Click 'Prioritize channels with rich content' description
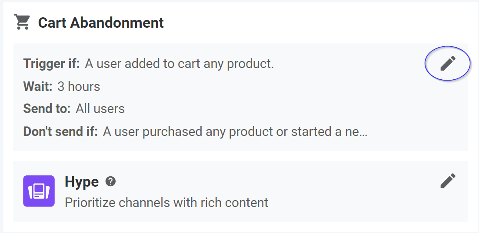Viewport: 479px width, 233px height. [166, 203]
